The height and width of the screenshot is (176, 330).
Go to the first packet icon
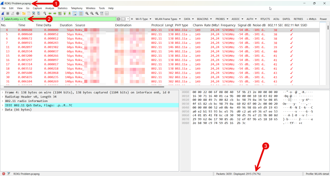[65, 14]
